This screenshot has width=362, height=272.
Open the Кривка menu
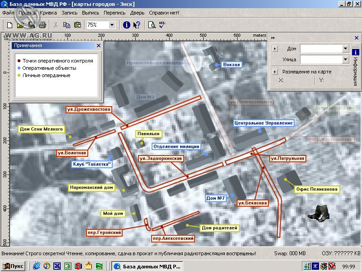pyautogui.click(x=48, y=13)
